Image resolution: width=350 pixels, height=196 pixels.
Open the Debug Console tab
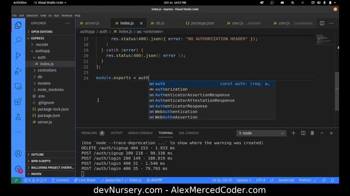(140, 133)
